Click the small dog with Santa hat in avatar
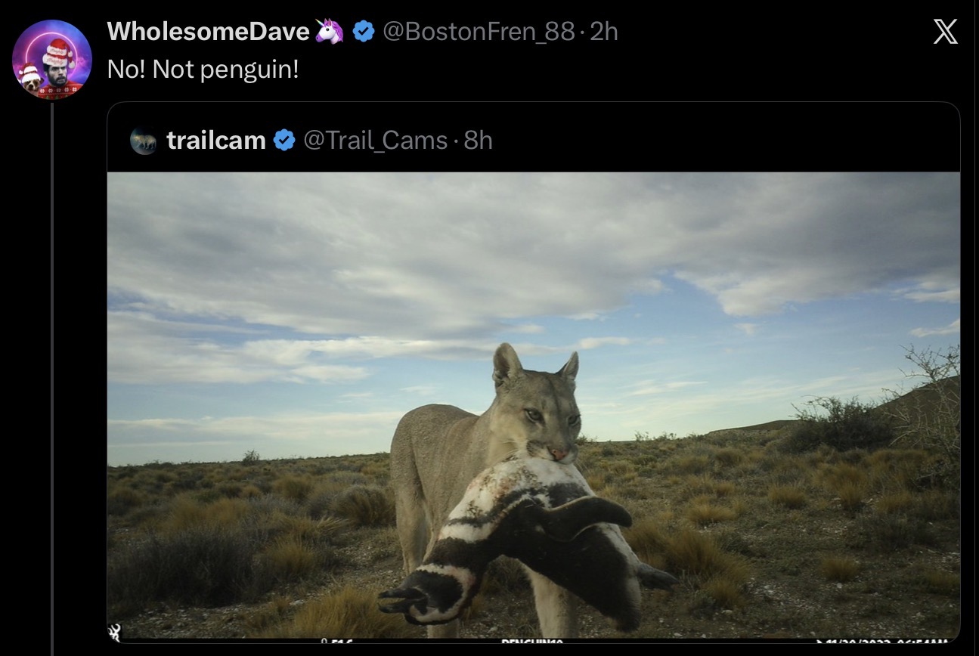This screenshot has height=656, width=979. [x=31, y=79]
